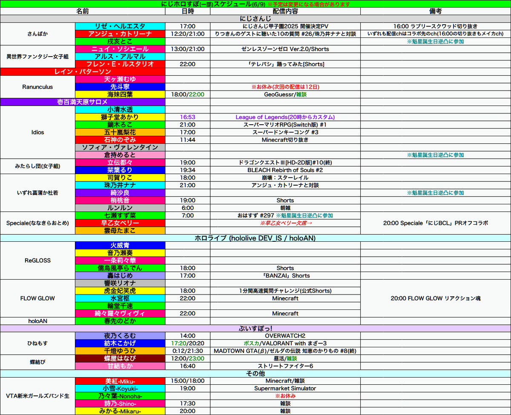This screenshot has width=511, height=415.
Task: Click the 日時 column header
Action: tap(188, 11)
